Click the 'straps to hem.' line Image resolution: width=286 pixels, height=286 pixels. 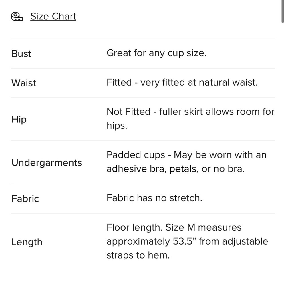point(138,255)
